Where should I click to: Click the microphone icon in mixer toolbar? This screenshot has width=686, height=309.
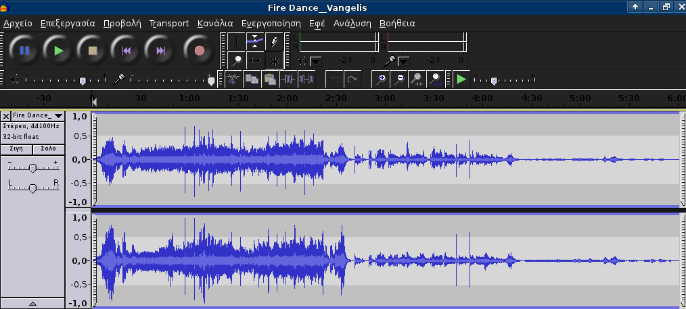[x=119, y=79]
